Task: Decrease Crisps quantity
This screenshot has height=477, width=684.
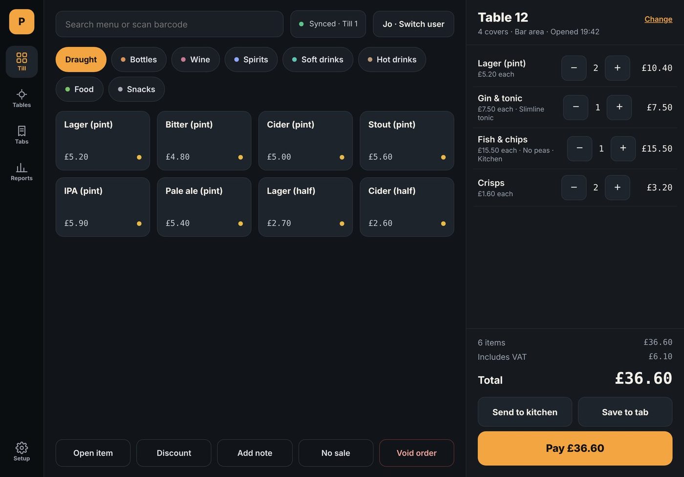Action: click(574, 187)
